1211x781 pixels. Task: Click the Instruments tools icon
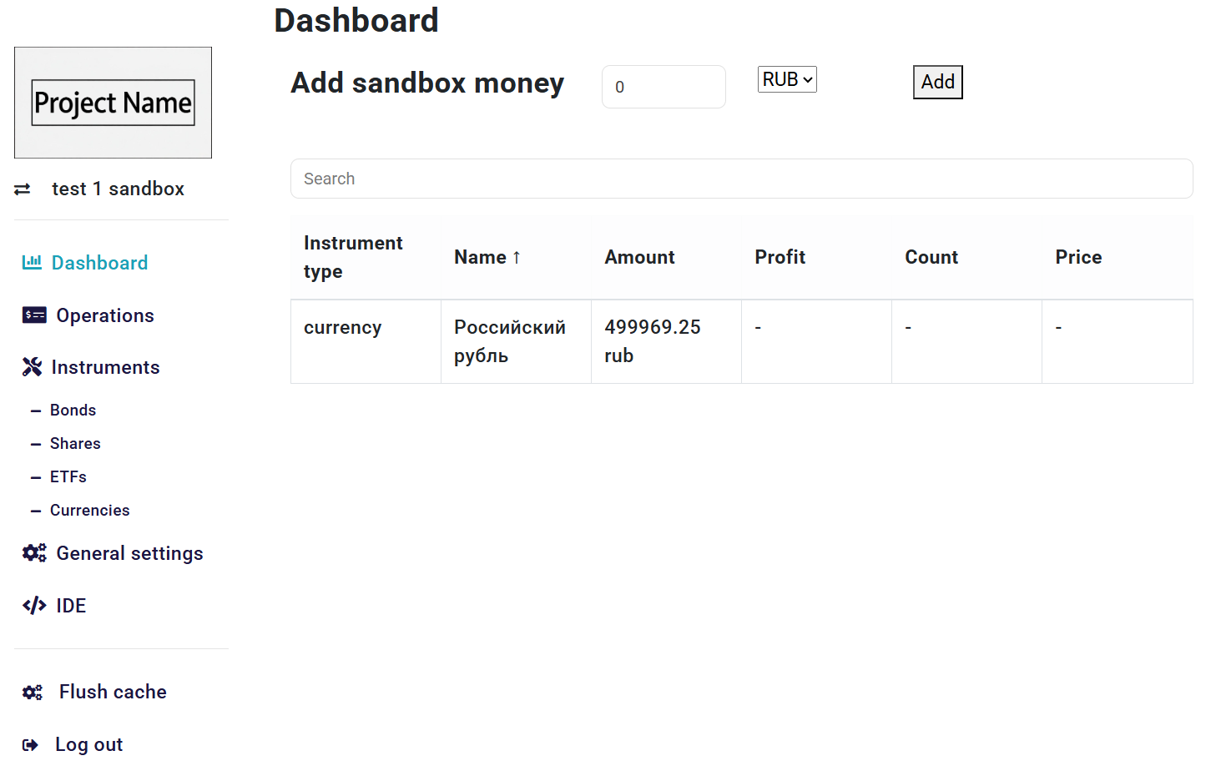click(x=32, y=367)
